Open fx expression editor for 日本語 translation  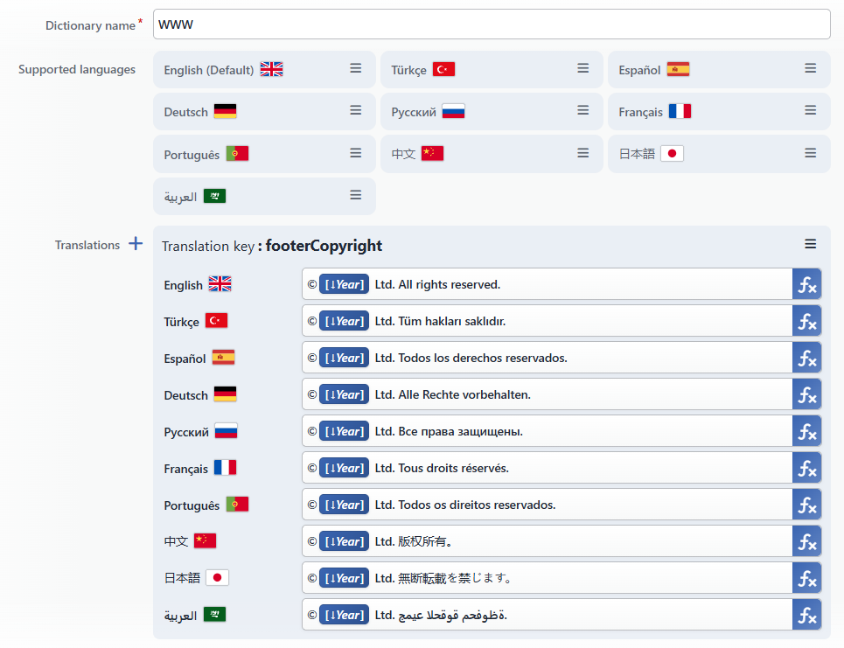pyautogui.click(x=807, y=578)
